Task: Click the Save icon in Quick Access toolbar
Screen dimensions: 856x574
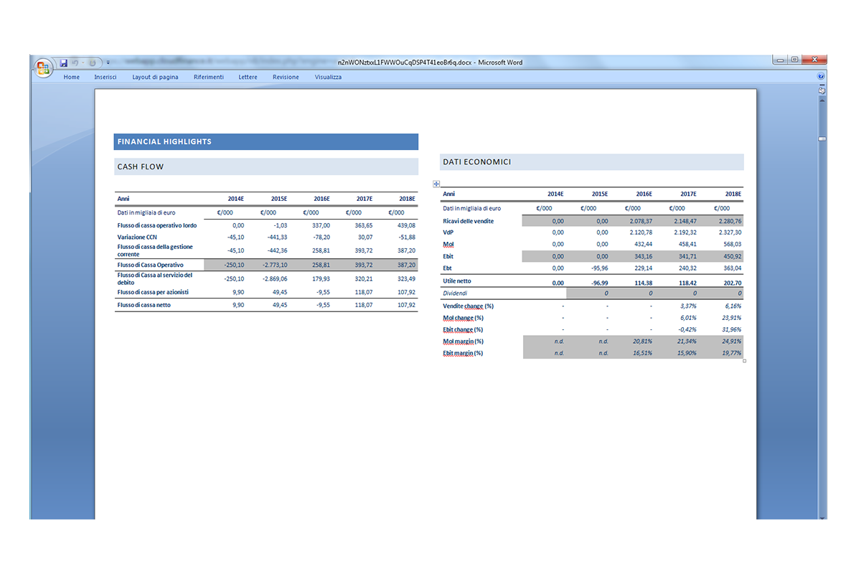Action: pyautogui.click(x=63, y=63)
